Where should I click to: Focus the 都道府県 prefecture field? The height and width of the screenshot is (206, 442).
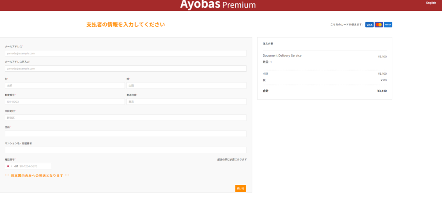tap(186, 101)
